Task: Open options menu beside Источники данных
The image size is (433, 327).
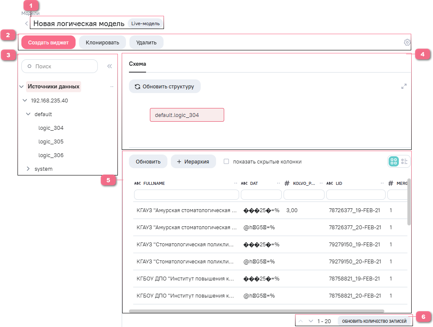Action: tap(112, 87)
